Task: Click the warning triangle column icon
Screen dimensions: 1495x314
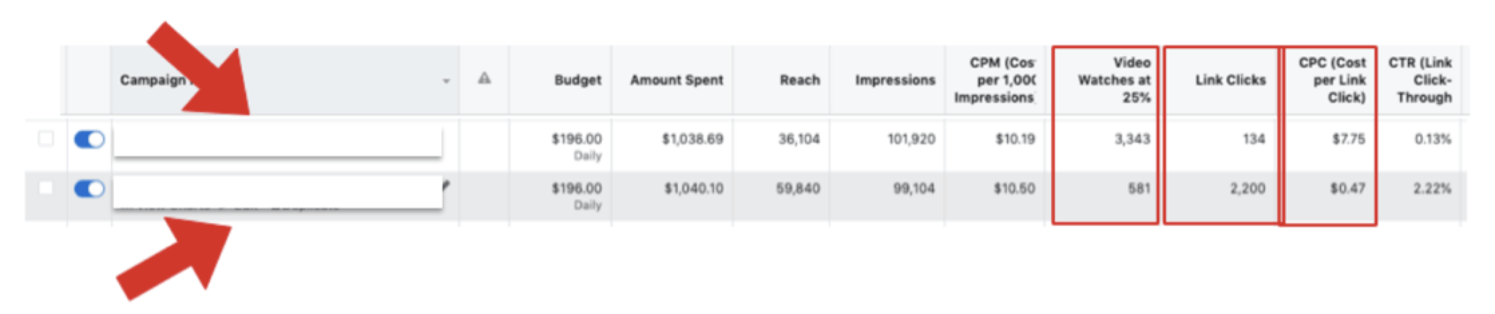Action: [x=484, y=79]
